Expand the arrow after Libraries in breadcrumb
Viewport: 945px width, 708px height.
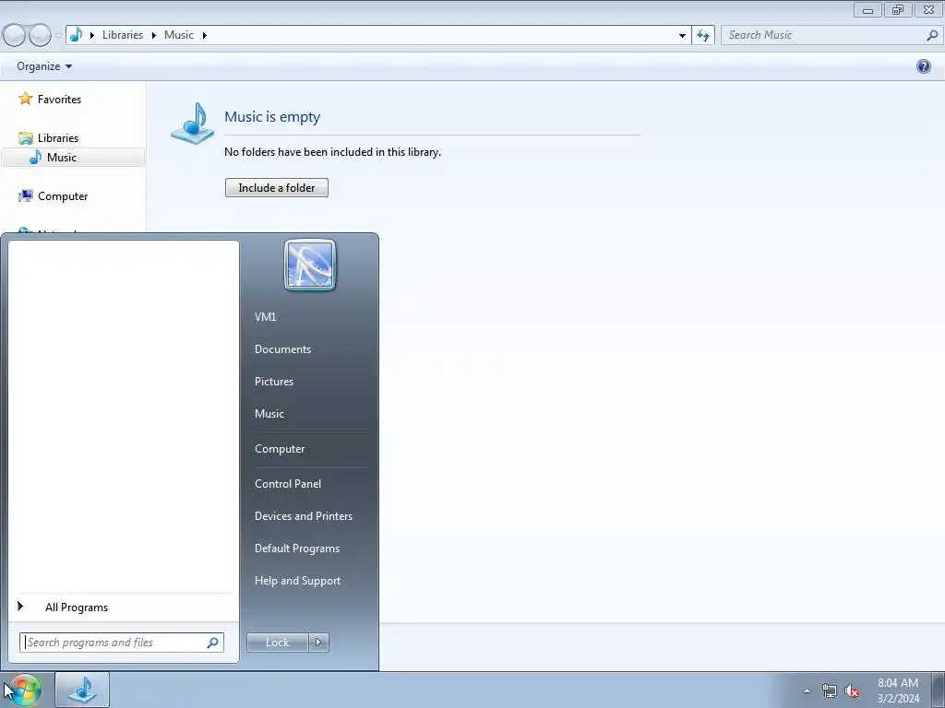[x=153, y=35]
